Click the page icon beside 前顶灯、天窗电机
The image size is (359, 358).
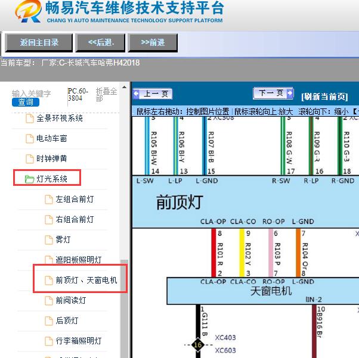point(49,280)
